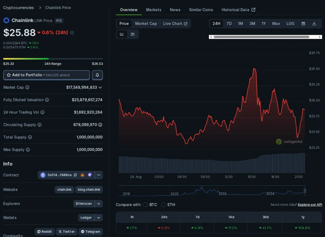325x237 pixels.
Task: Open the Ledger wallet link
Action: click(86, 218)
